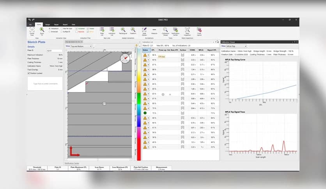
Task: Sort by the STARS column header
Action: (192, 50)
